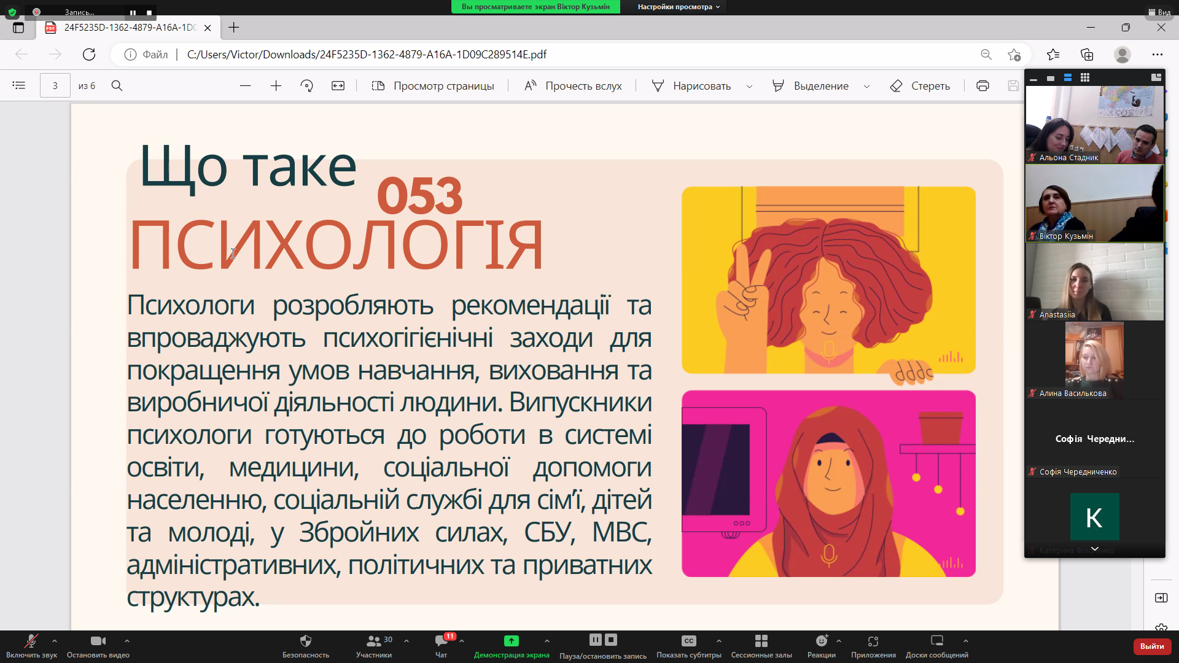Expand Выделение highlight options arrow
The height and width of the screenshot is (663, 1179).
tap(866, 87)
